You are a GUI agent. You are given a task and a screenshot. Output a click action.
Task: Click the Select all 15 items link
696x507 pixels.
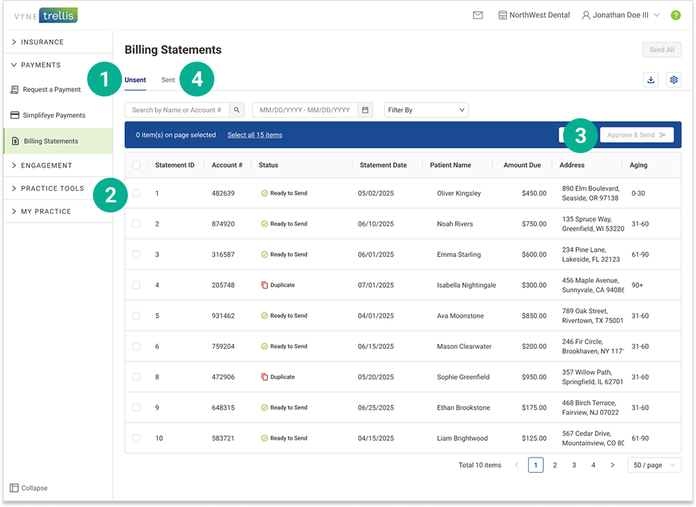coord(254,135)
